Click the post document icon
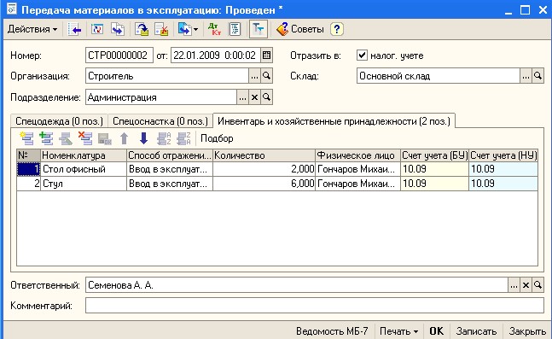The image size is (552, 339). click(142, 29)
